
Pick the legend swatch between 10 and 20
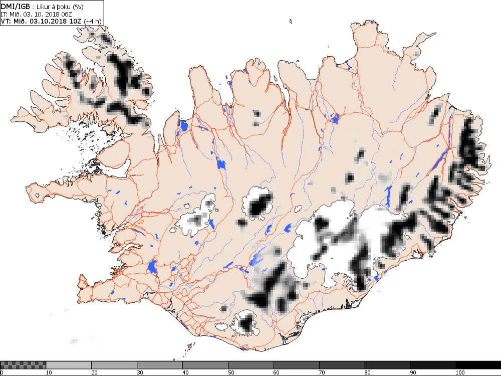[69, 365]
